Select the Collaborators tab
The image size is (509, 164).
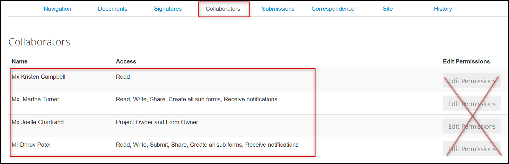click(x=223, y=9)
